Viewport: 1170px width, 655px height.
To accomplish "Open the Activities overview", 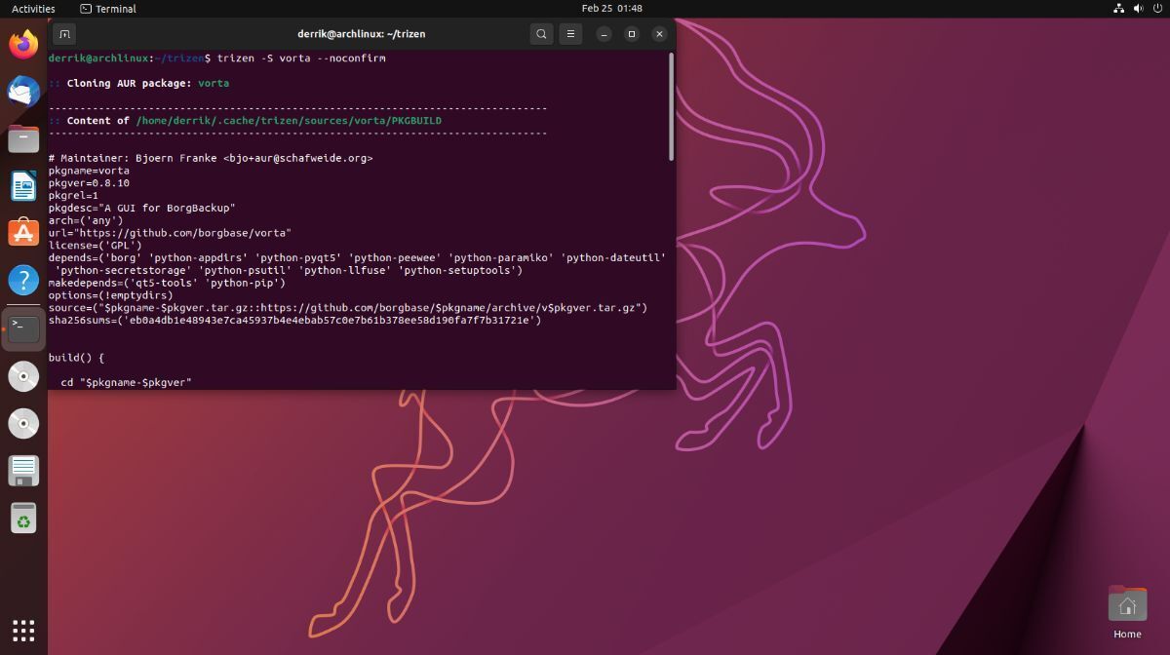I will [x=33, y=8].
